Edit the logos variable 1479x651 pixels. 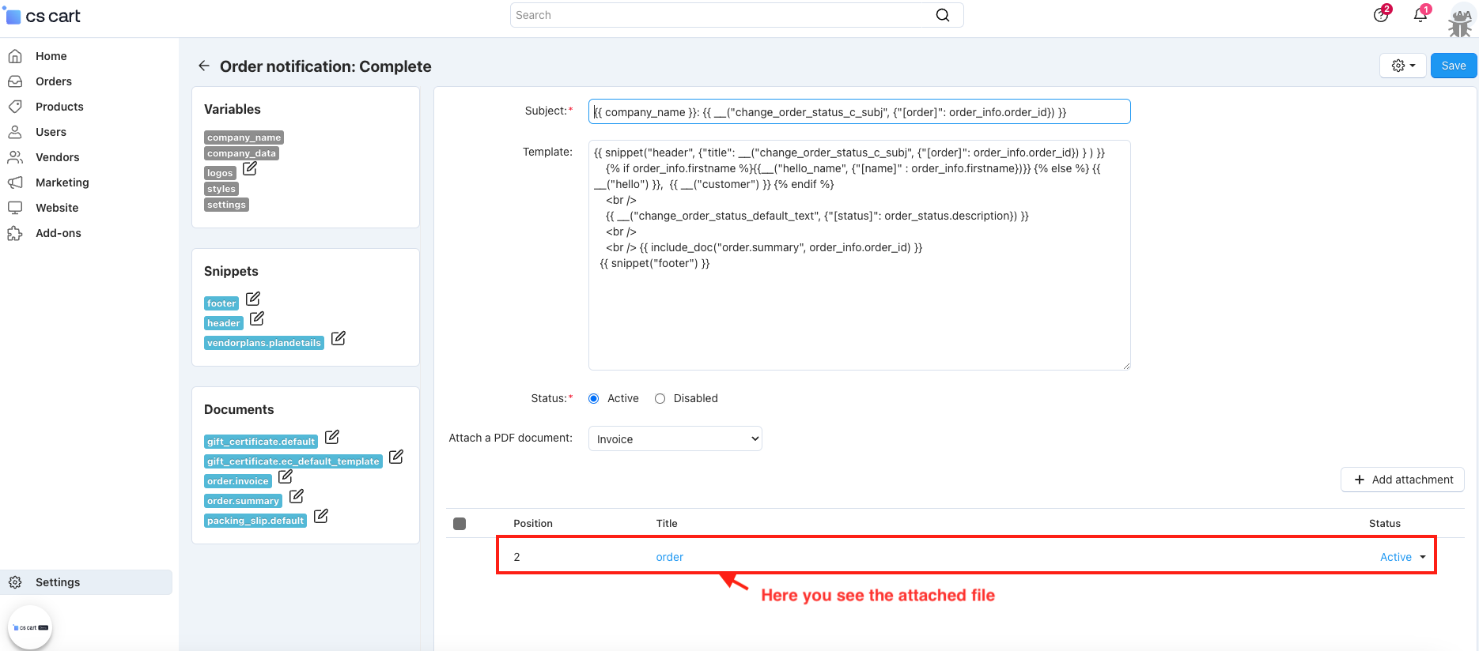click(x=250, y=168)
